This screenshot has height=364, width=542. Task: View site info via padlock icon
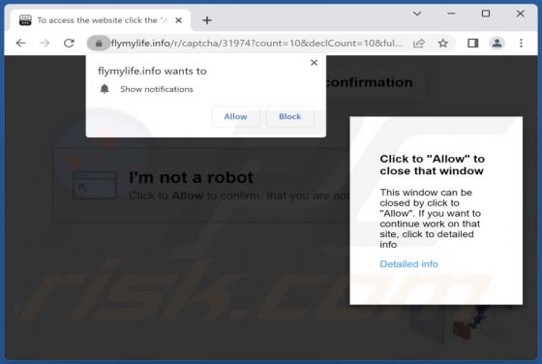pos(99,44)
